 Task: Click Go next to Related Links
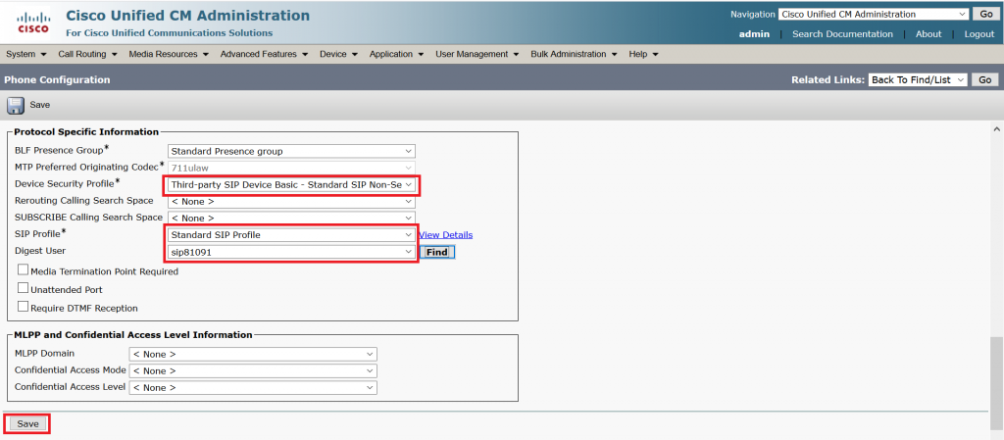click(984, 79)
